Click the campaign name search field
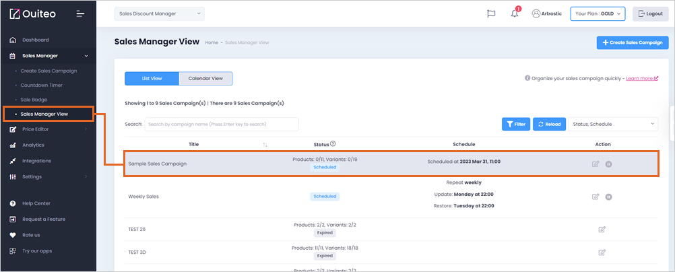 pos(222,124)
